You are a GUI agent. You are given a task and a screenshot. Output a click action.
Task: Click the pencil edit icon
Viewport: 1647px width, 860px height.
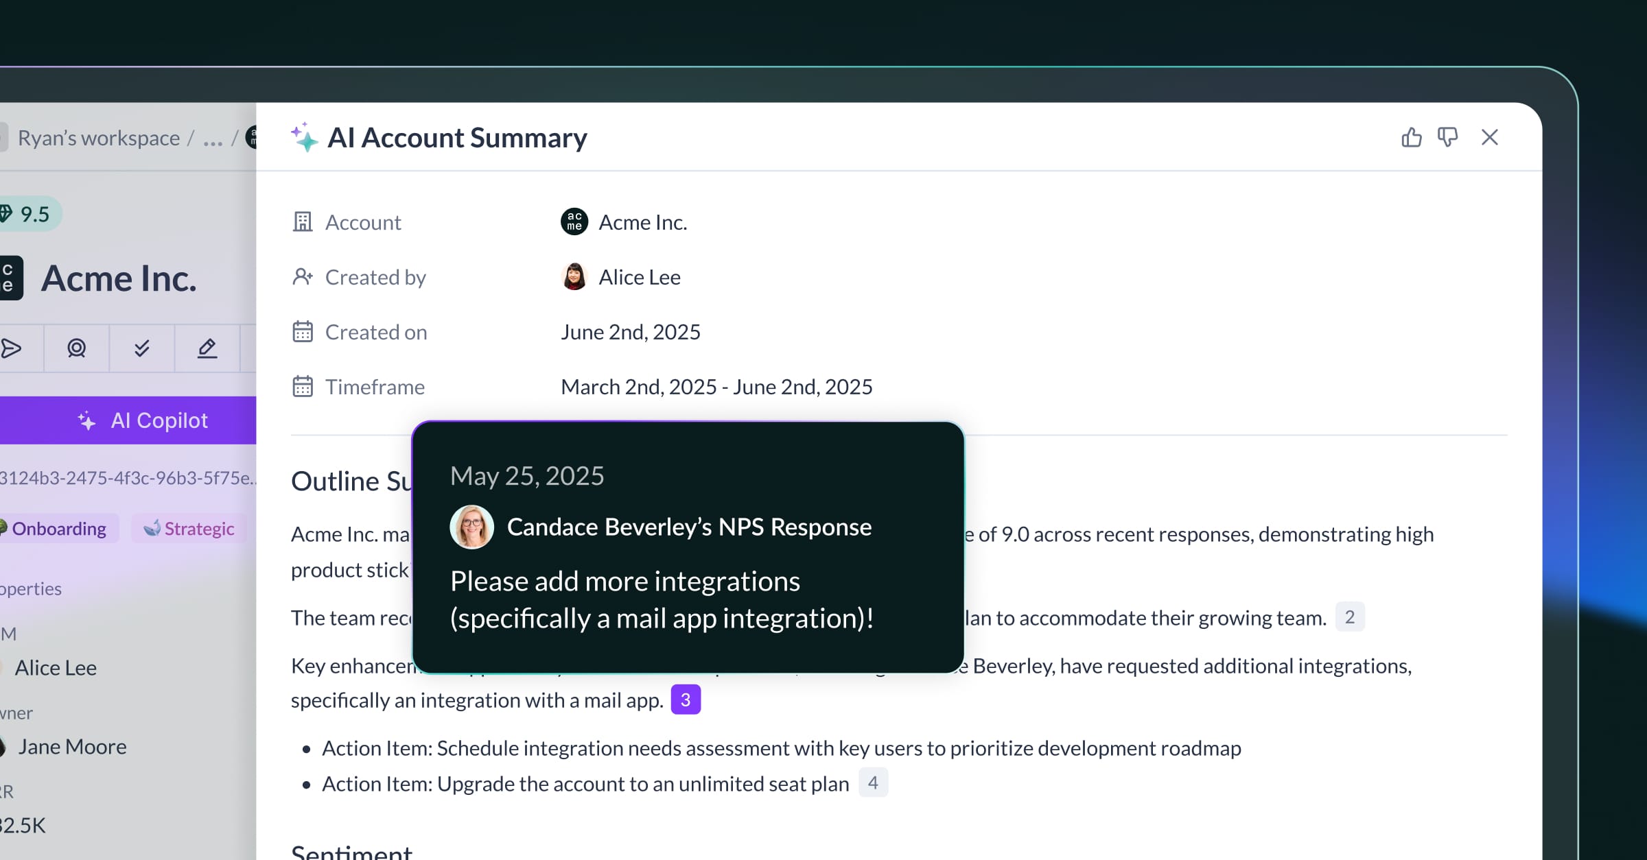(x=207, y=349)
